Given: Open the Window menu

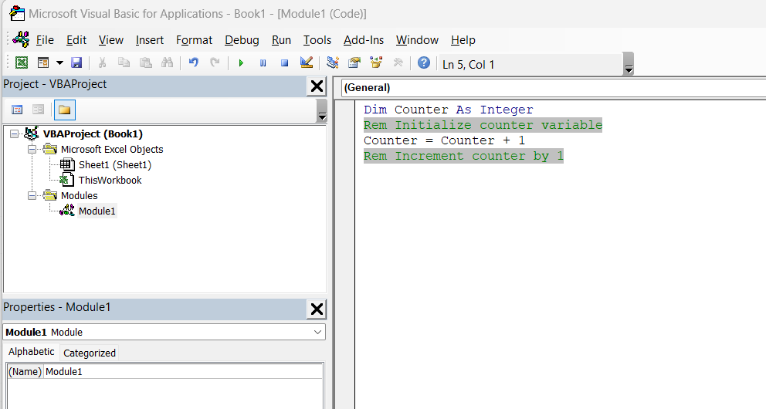Looking at the screenshot, I should (417, 40).
